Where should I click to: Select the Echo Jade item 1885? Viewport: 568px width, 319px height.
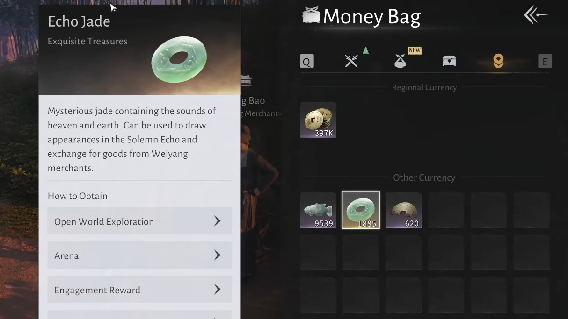tap(361, 210)
